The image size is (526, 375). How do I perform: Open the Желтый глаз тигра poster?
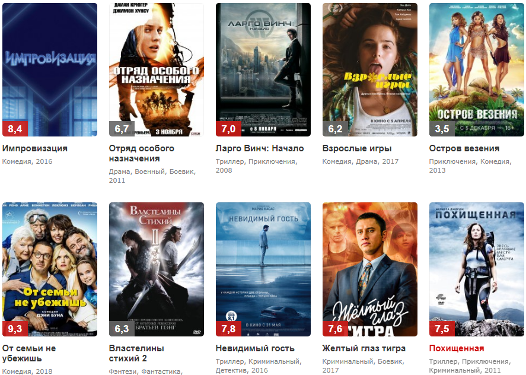pos(369,269)
